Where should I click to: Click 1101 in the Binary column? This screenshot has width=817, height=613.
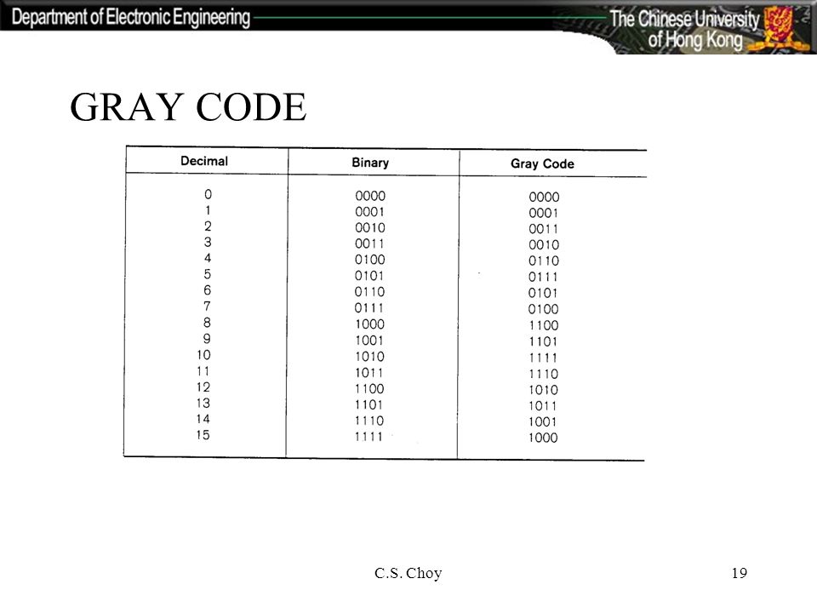pos(369,405)
